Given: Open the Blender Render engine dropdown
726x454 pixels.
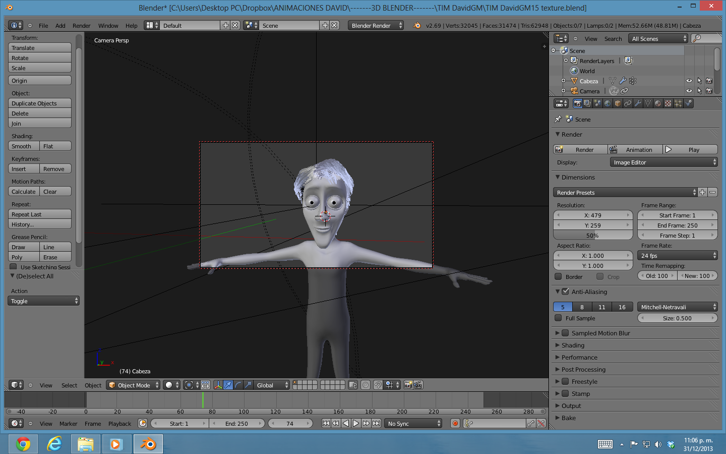Looking at the screenshot, I should coord(376,25).
